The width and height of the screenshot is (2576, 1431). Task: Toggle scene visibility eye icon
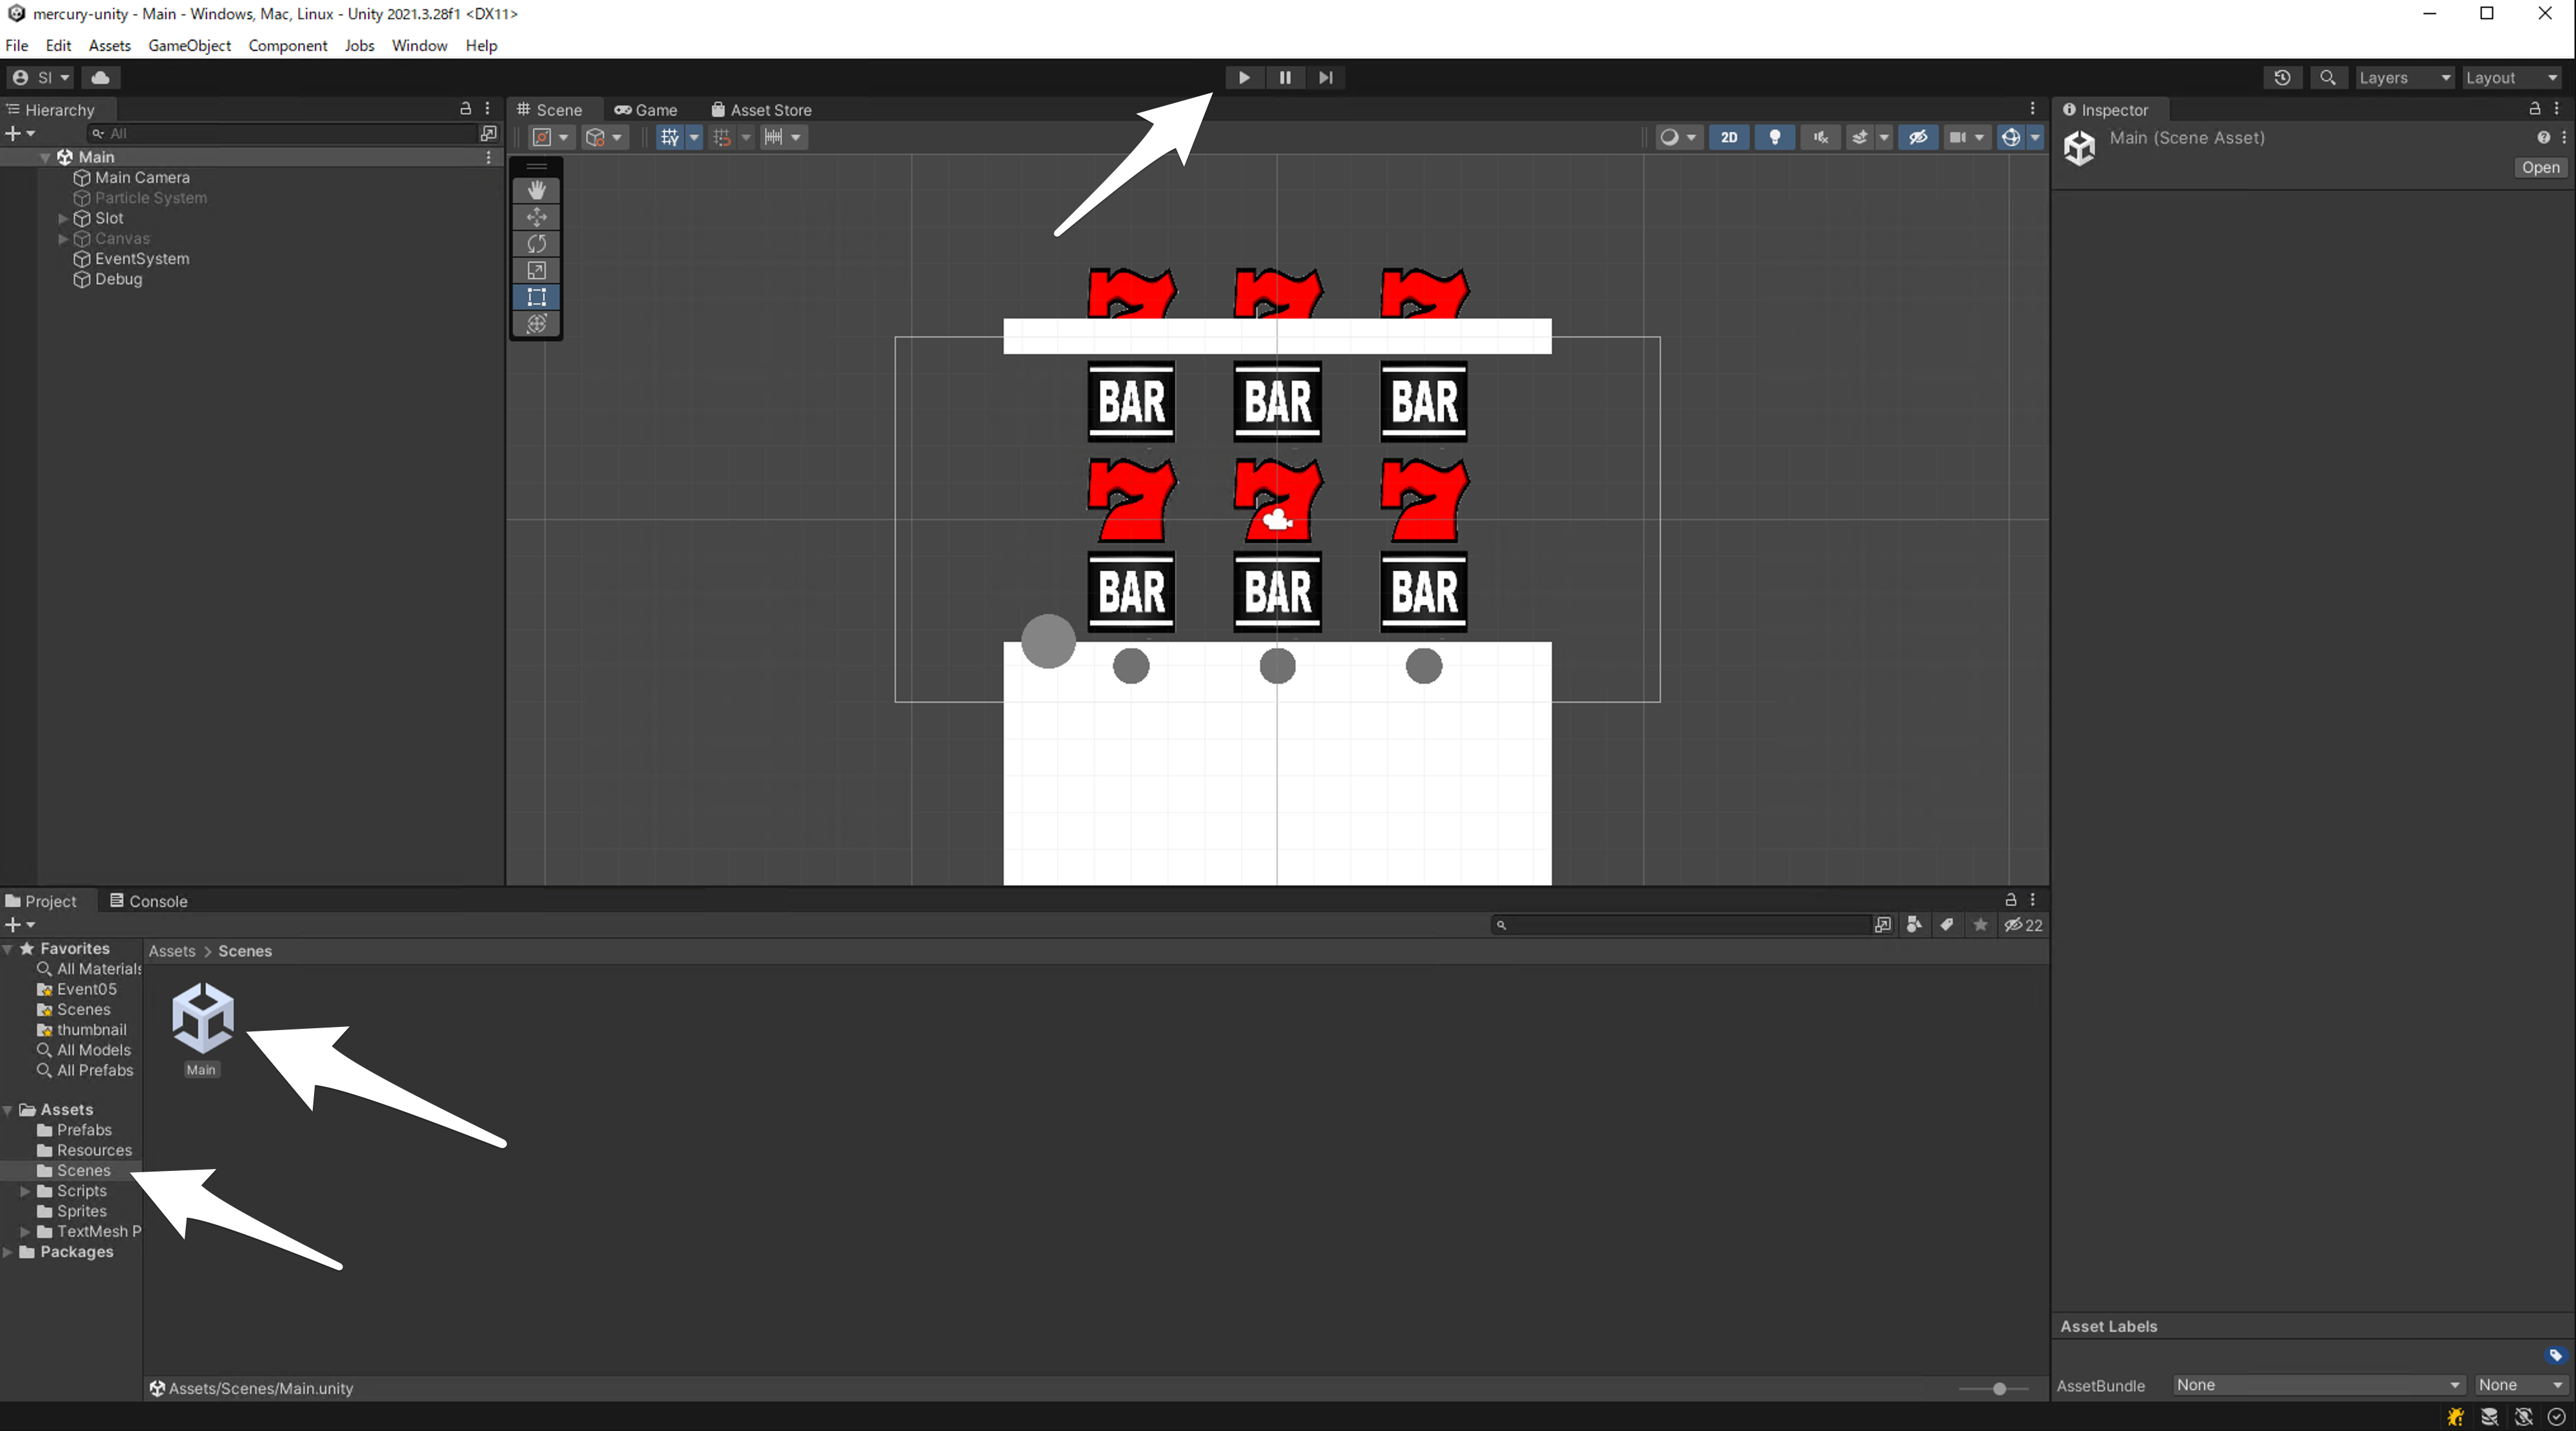click(1917, 137)
